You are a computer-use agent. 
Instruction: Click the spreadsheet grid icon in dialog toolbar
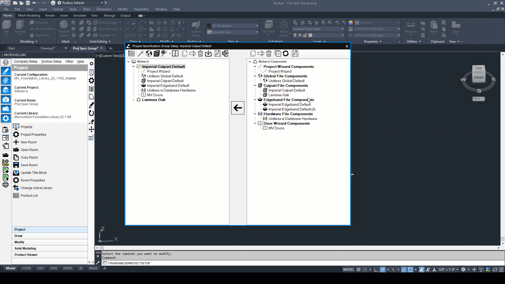pos(132,54)
